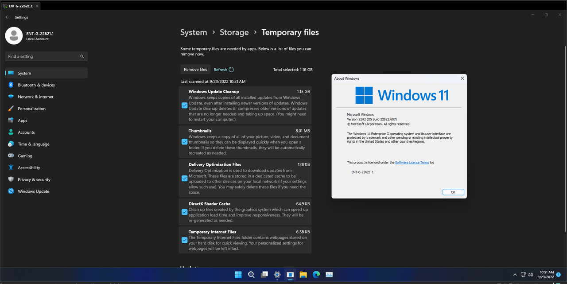Screen dimensions: 567x284
Task: Click the Remove files button
Action: point(195,70)
